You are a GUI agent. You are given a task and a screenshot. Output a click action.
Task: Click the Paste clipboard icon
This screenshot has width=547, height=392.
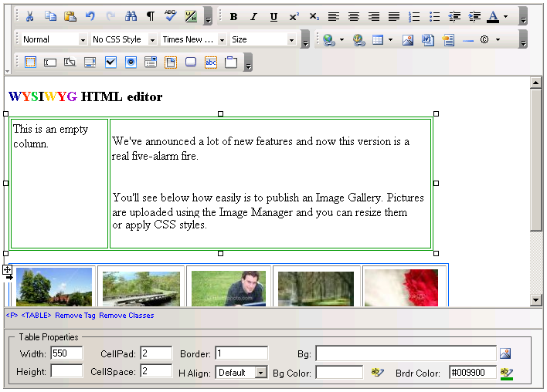pos(70,16)
